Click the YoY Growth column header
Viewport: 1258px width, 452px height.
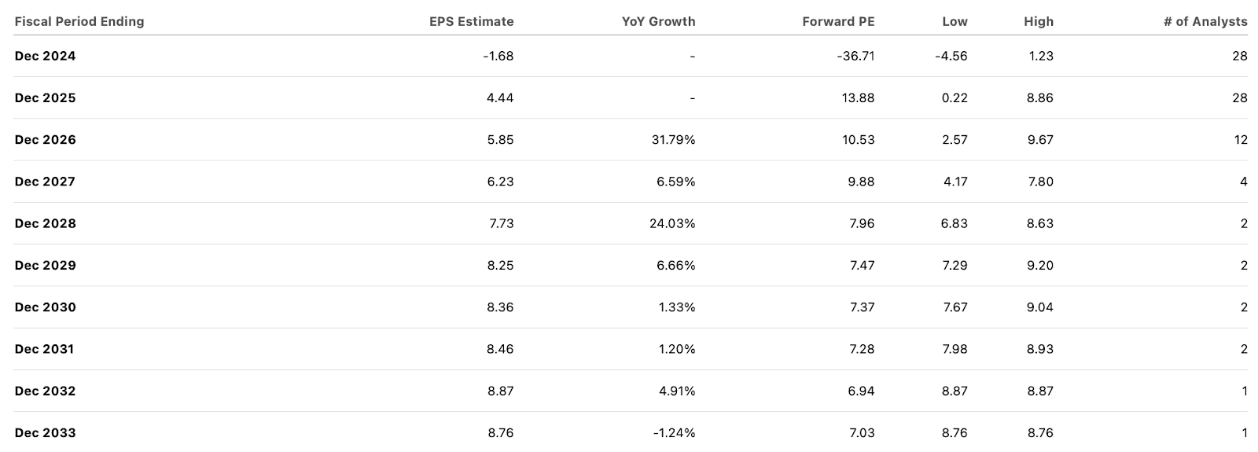click(x=658, y=21)
